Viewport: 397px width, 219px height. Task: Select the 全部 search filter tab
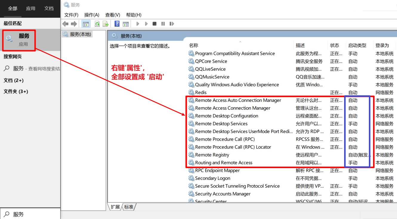[13, 8]
